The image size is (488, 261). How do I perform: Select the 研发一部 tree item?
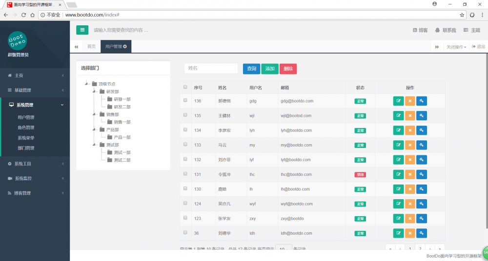point(122,99)
